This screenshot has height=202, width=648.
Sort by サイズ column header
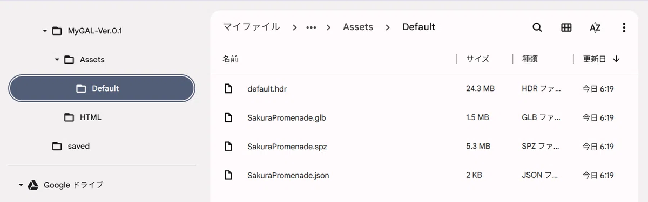[x=478, y=59]
